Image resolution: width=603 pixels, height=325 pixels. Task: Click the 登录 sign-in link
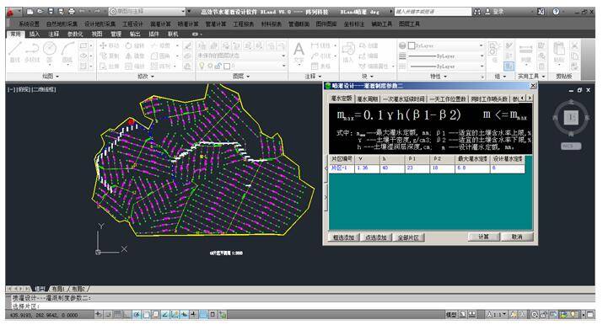pos(498,12)
